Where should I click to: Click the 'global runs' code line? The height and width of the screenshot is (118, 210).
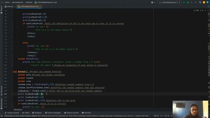coord(24,81)
